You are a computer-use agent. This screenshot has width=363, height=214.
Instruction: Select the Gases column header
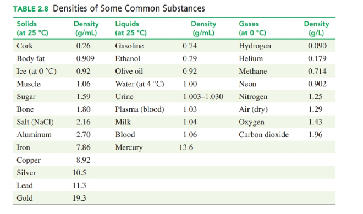click(252, 28)
